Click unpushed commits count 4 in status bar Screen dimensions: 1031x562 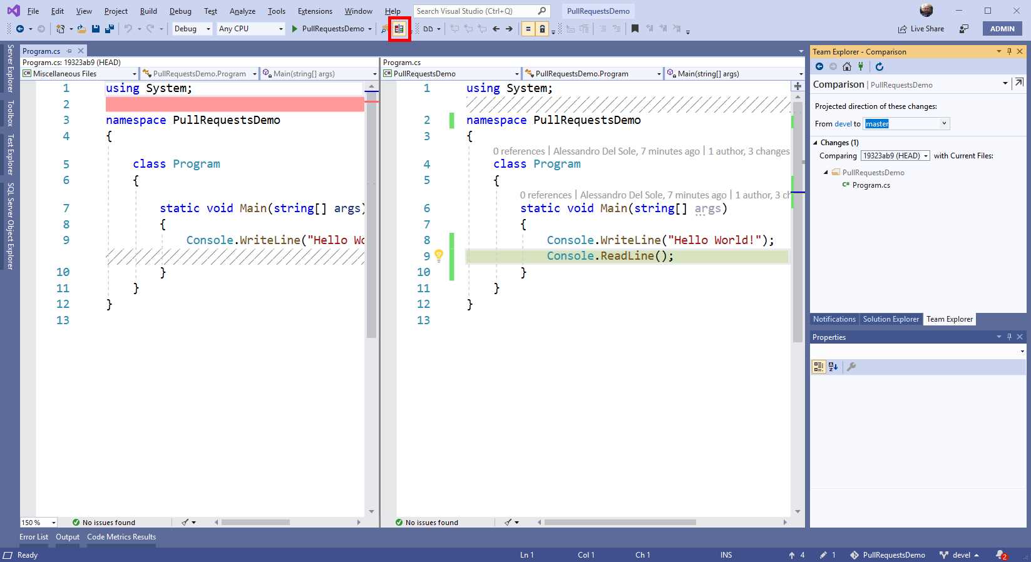click(x=797, y=555)
